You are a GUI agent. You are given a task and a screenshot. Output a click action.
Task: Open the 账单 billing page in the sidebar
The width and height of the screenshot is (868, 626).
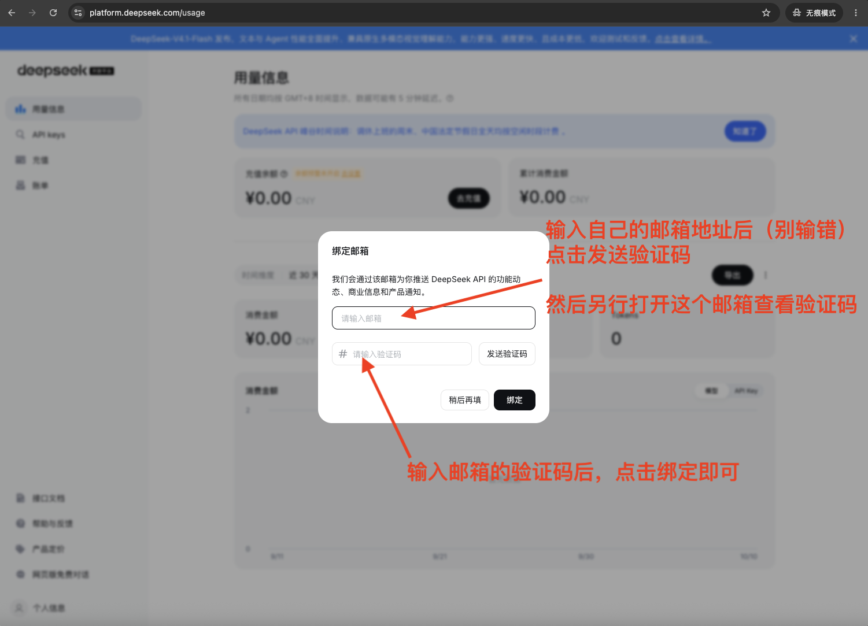click(x=73, y=186)
